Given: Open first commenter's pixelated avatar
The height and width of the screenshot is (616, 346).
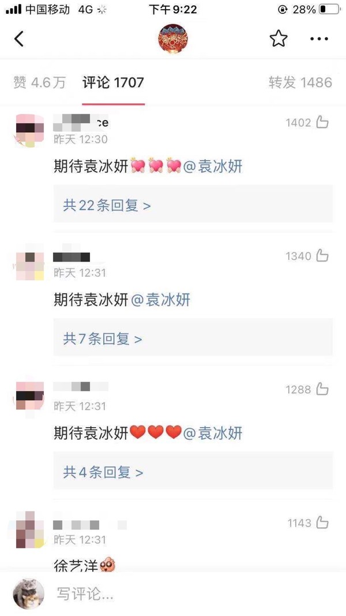Looking at the screenshot, I should click(x=30, y=131).
